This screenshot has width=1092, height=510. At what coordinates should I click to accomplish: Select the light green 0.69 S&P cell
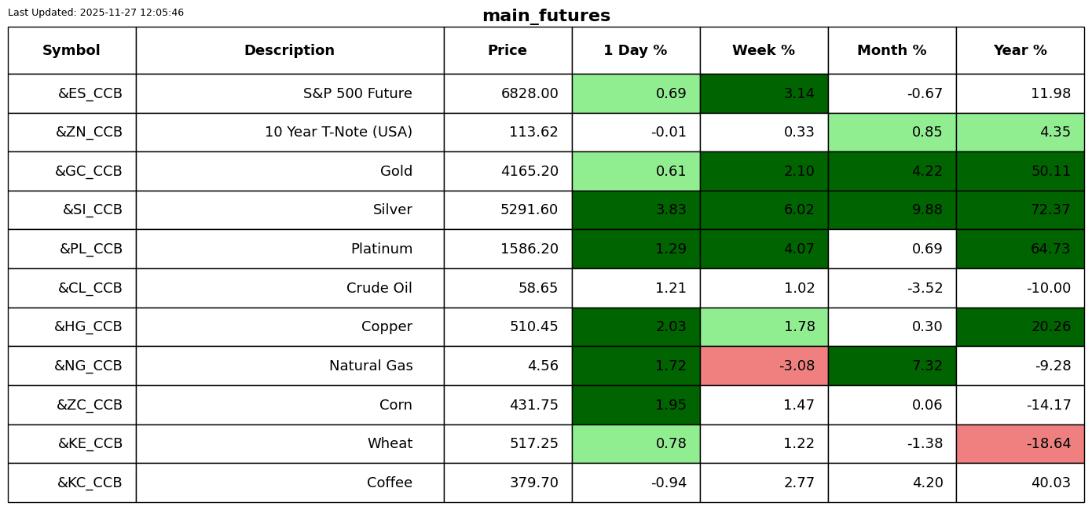pos(636,93)
